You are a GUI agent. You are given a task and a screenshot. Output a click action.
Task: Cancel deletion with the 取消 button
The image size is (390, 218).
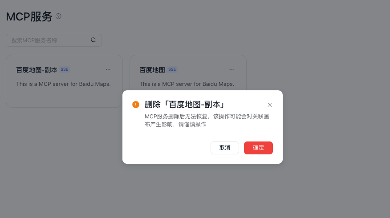[x=225, y=148]
